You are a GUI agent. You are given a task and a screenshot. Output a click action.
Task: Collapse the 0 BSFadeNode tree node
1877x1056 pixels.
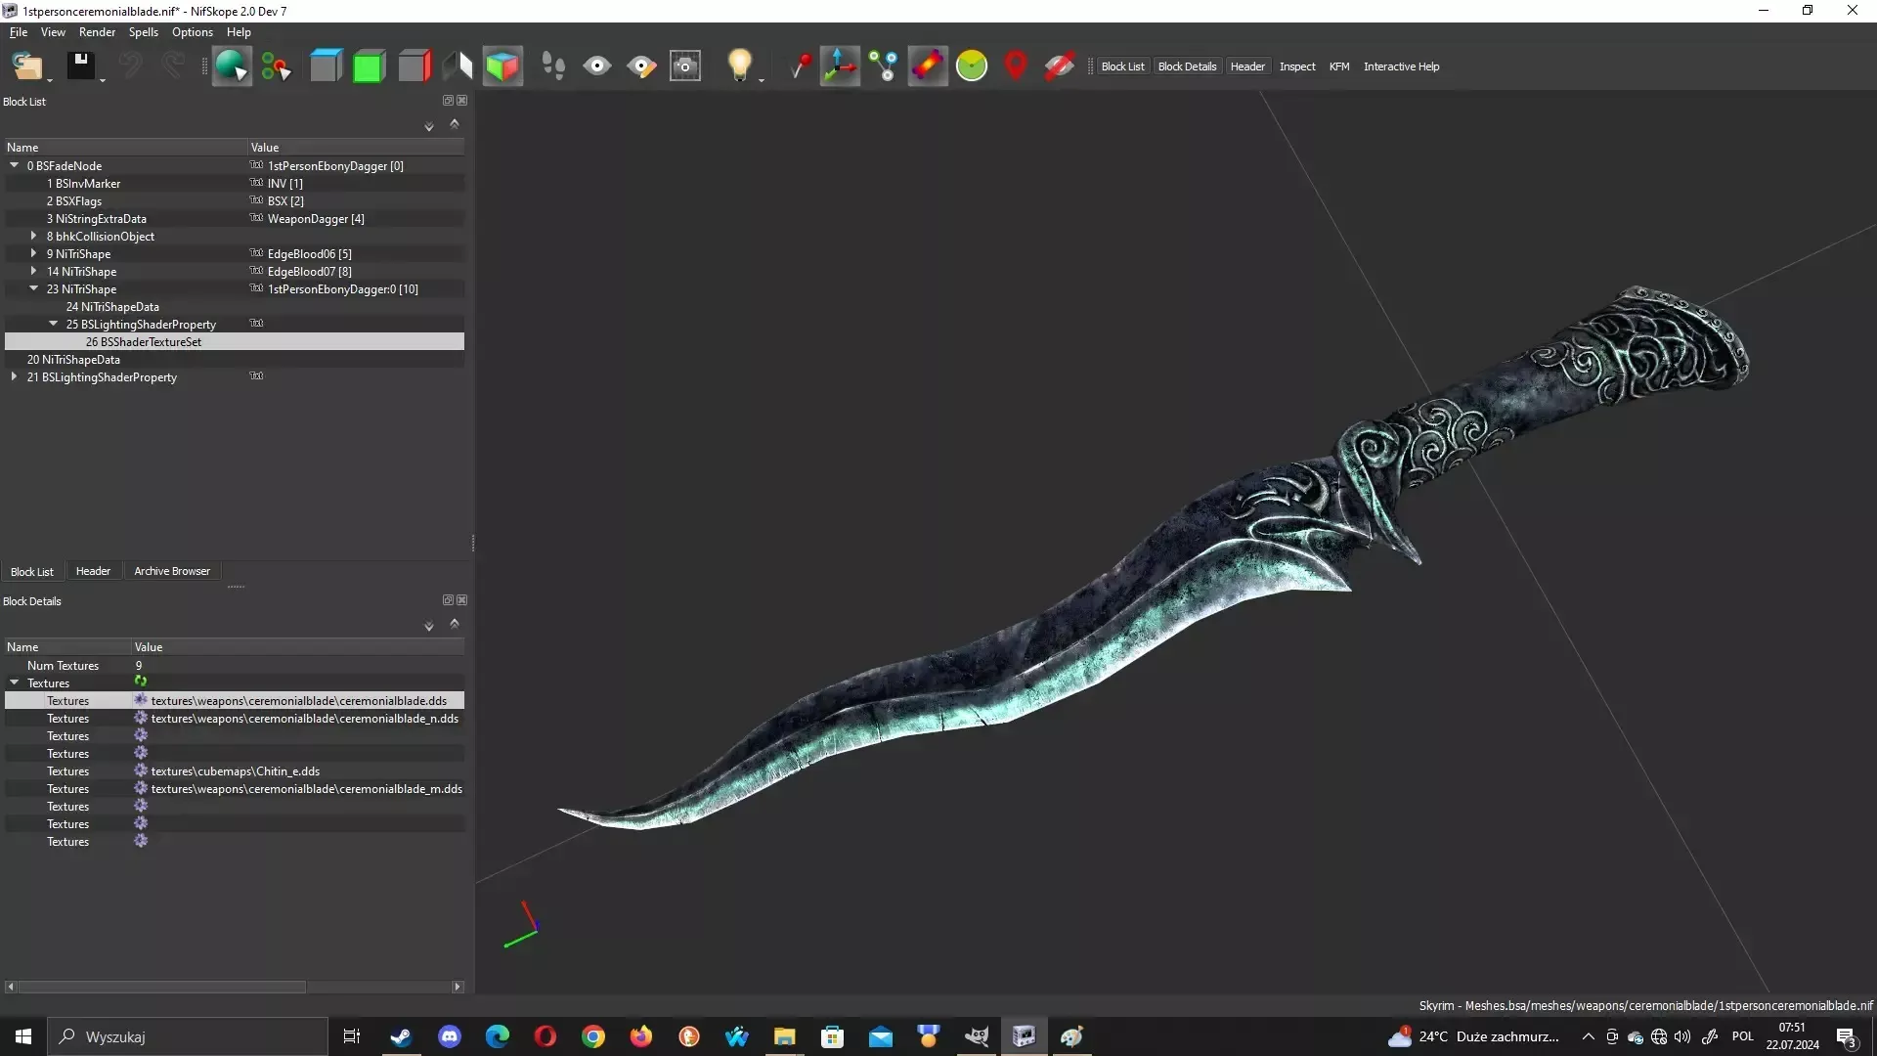[x=15, y=165]
